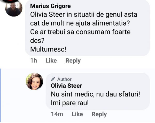Click the 14m timestamp
The width and height of the screenshot is (155, 123).
click(57, 114)
